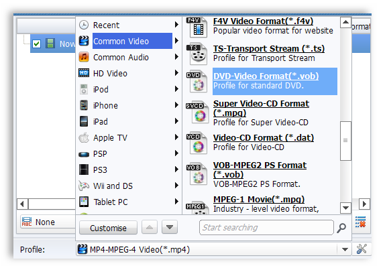Click the Start searching input field
The image size is (385, 272).
tap(267, 228)
